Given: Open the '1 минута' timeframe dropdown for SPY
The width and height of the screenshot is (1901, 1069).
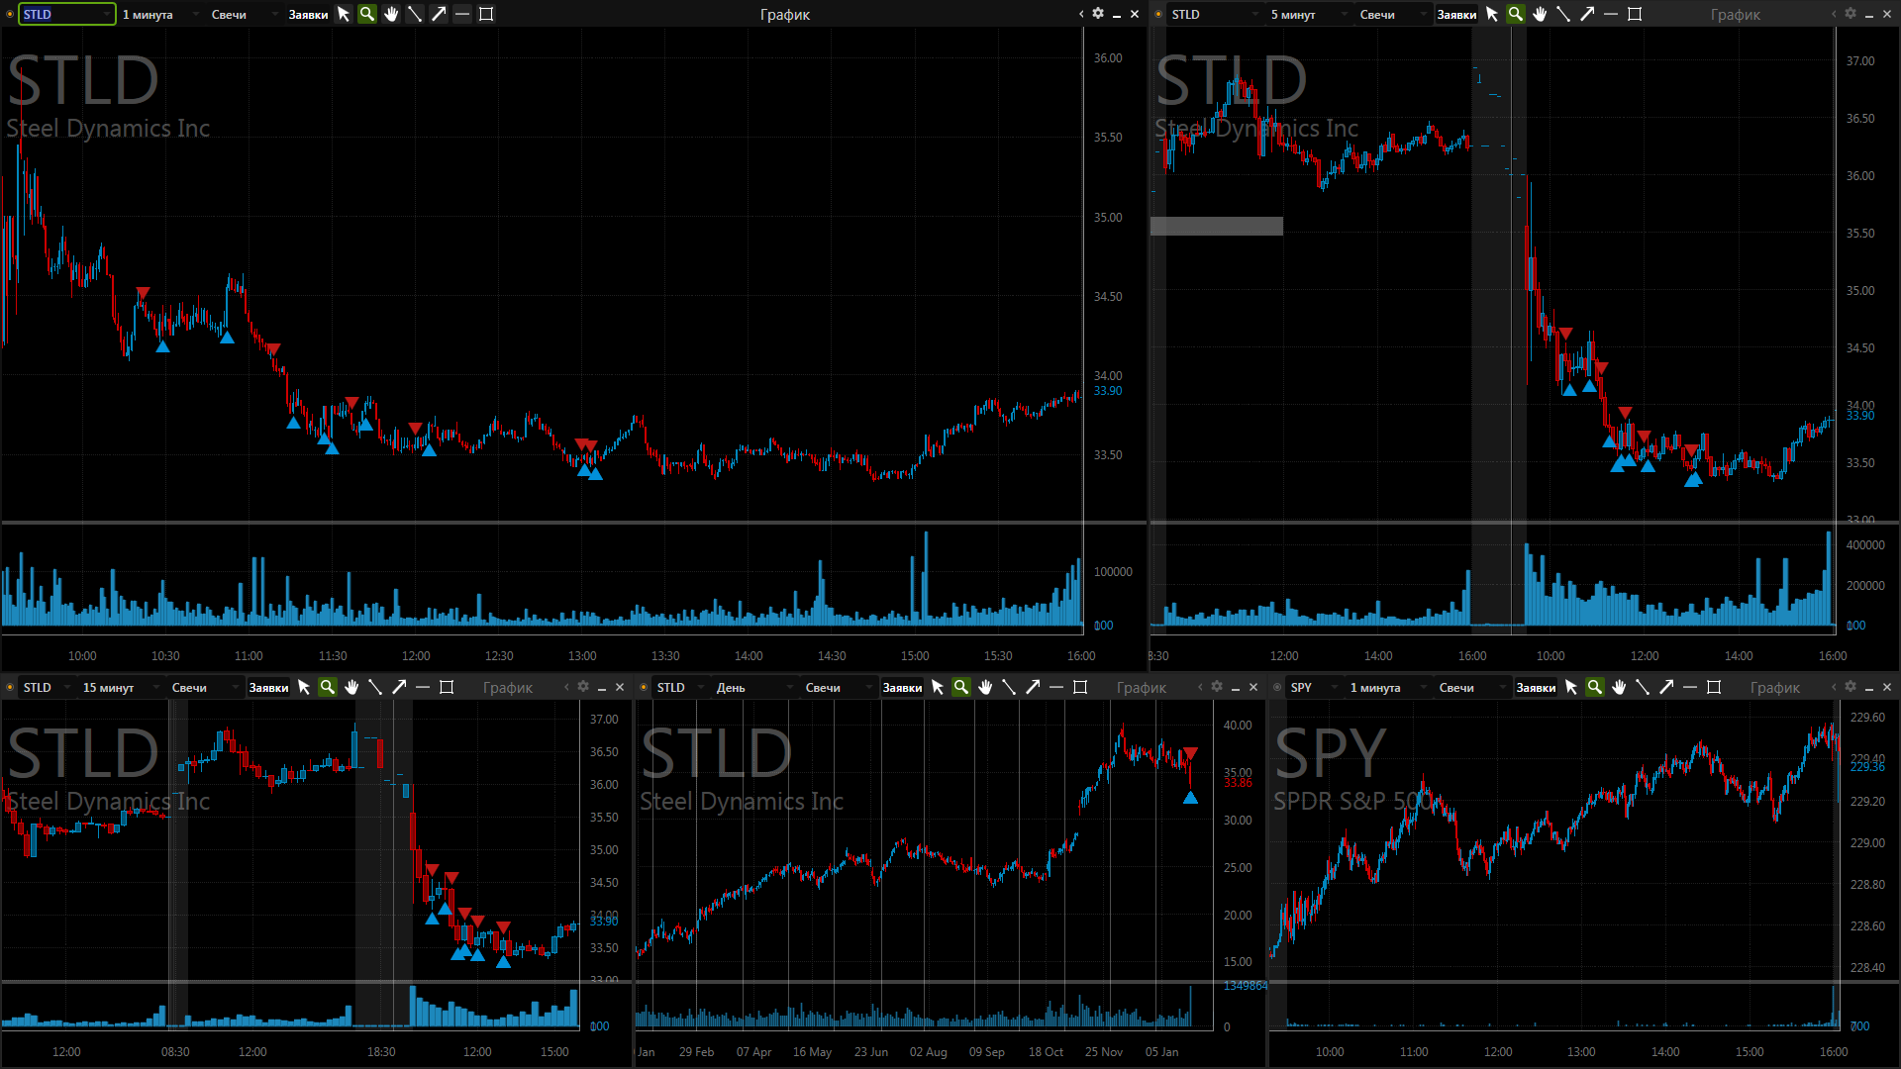Looking at the screenshot, I should [1387, 687].
